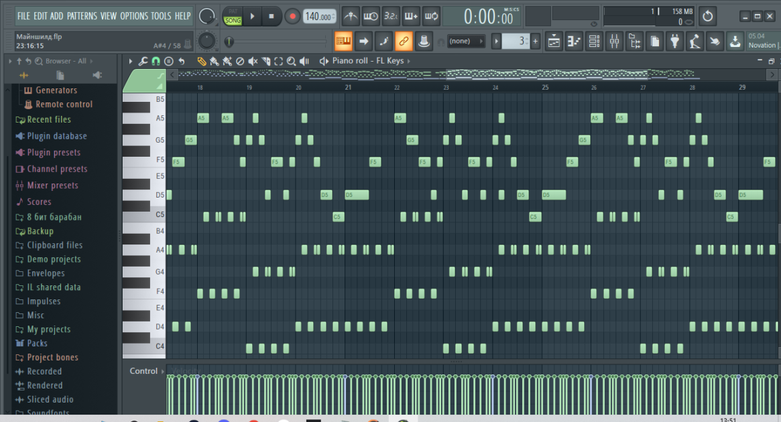Image resolution: width=781 pixels, height=422 pixels.
Task: Click the browser collapse up-arrow icon
Action: pyautogui.click(x=19, y=61)
